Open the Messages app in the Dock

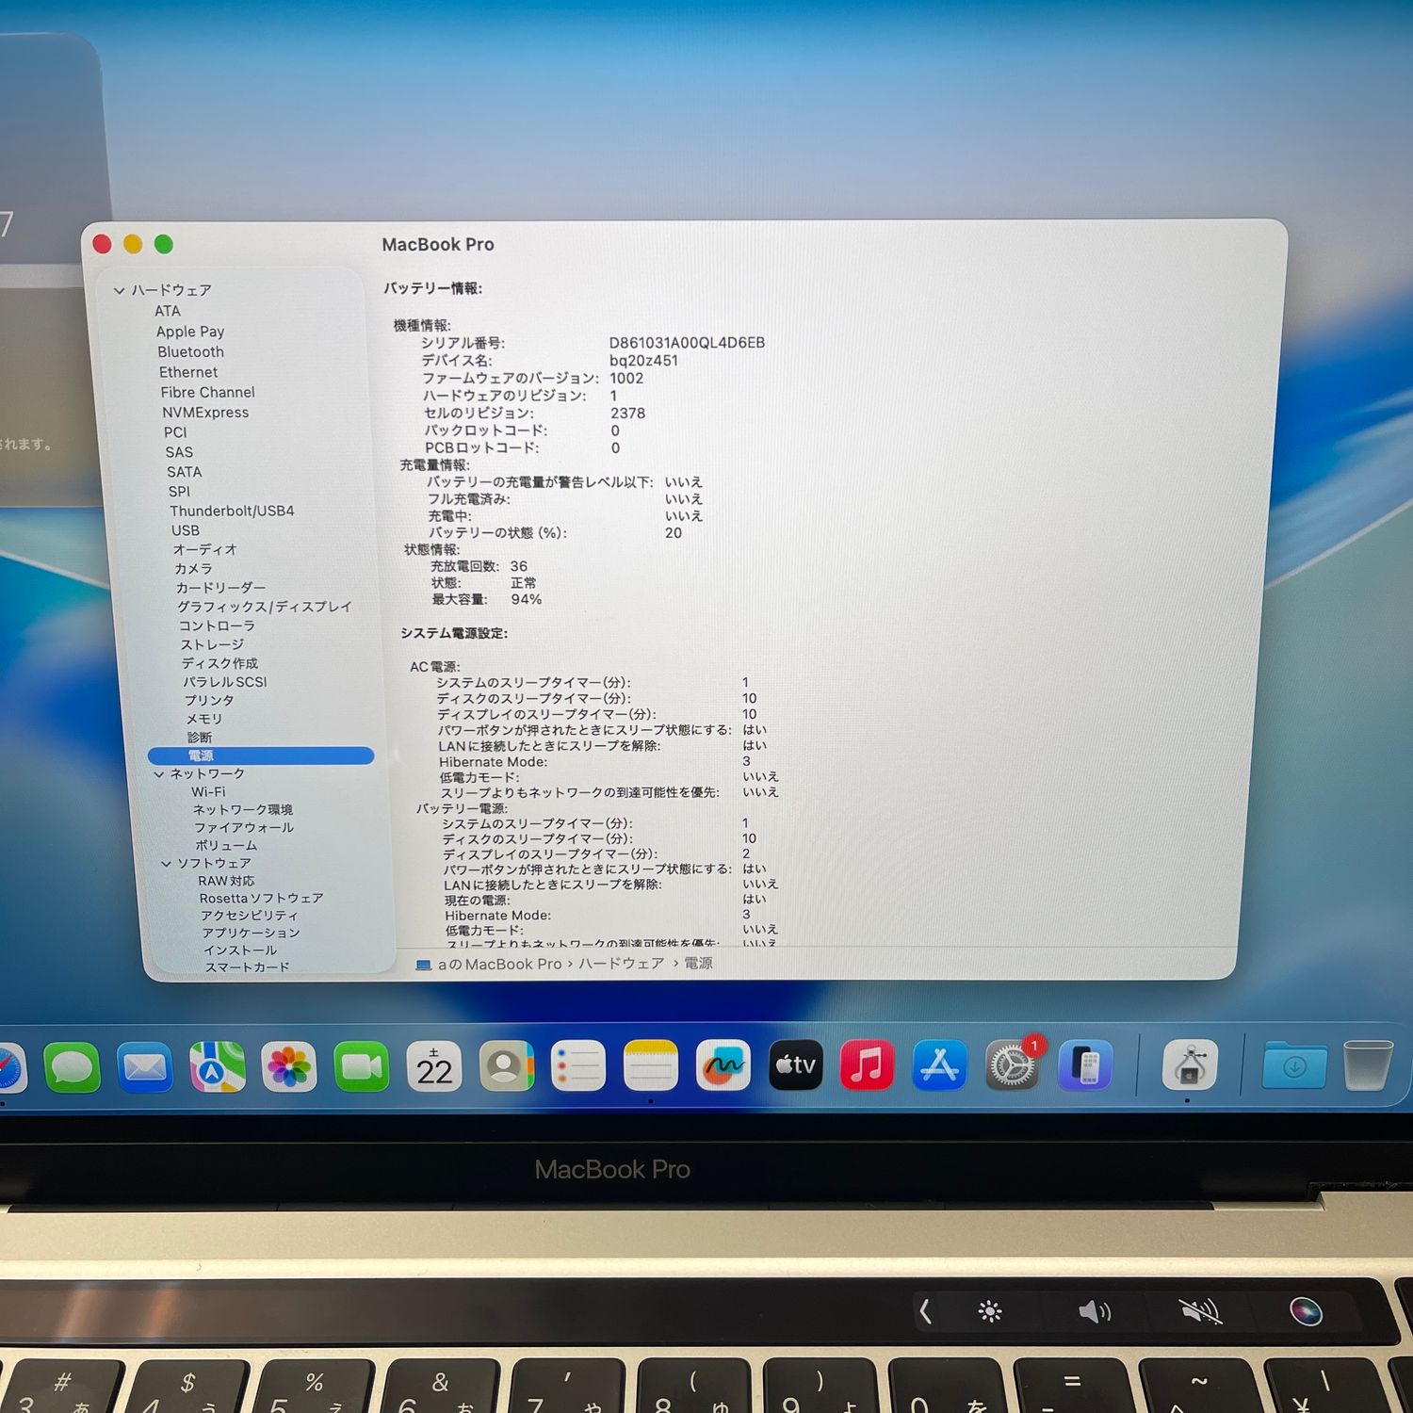72,1067
